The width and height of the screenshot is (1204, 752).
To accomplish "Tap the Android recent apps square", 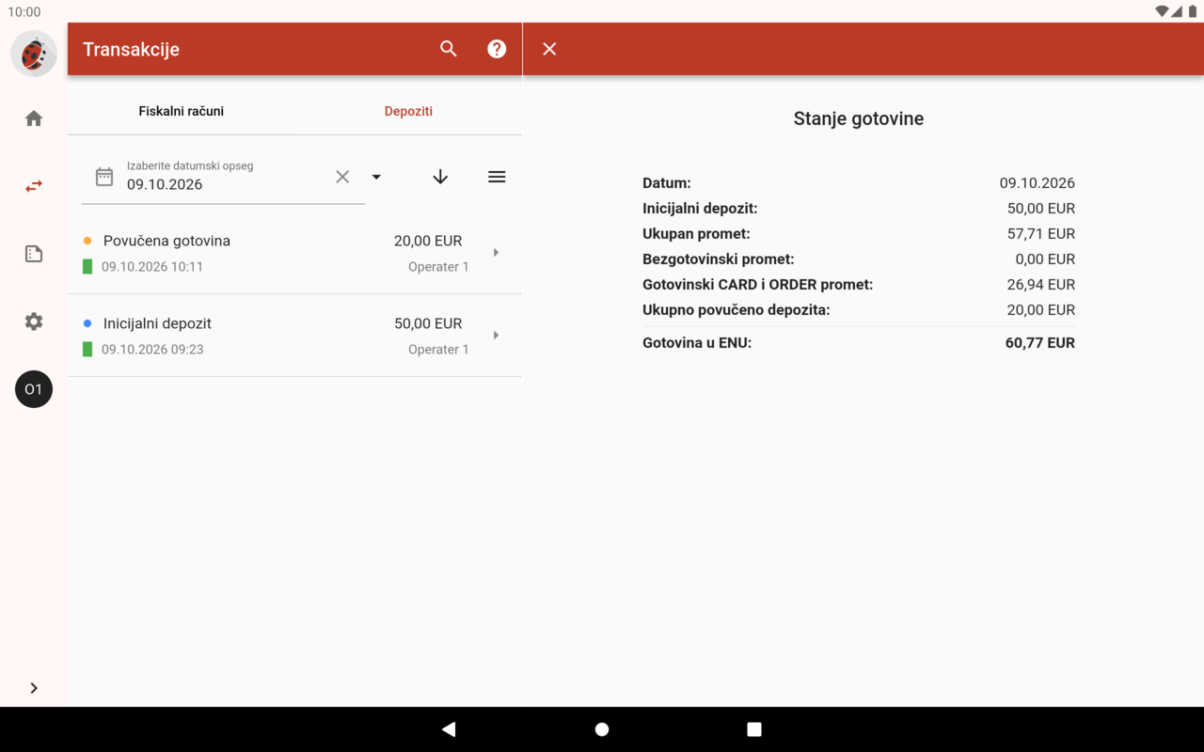I will (754, 729).
